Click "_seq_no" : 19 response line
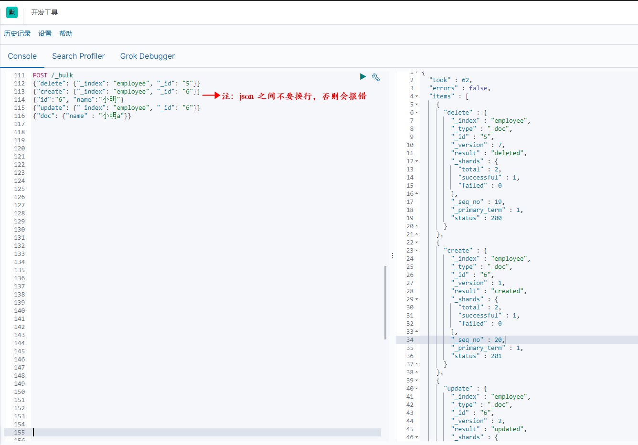Screen dimensions: 638x445 point(478,202)
